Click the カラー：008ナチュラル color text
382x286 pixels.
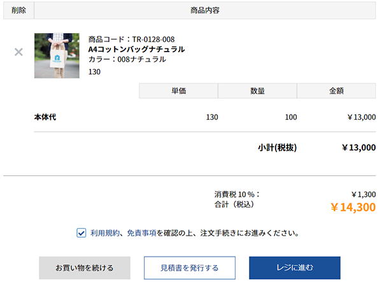pos(127,59)
